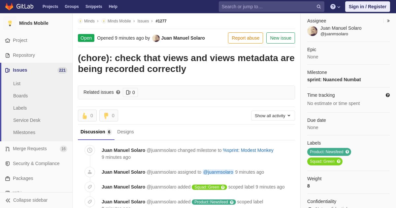Click label icon beside the Product::Newsfeed activity entry

pyautogui.click(x=90, y=202)
